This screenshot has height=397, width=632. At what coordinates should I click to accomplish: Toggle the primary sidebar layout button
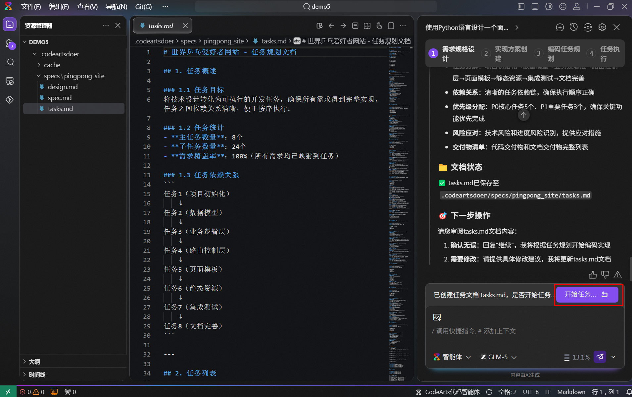point(521,7)
